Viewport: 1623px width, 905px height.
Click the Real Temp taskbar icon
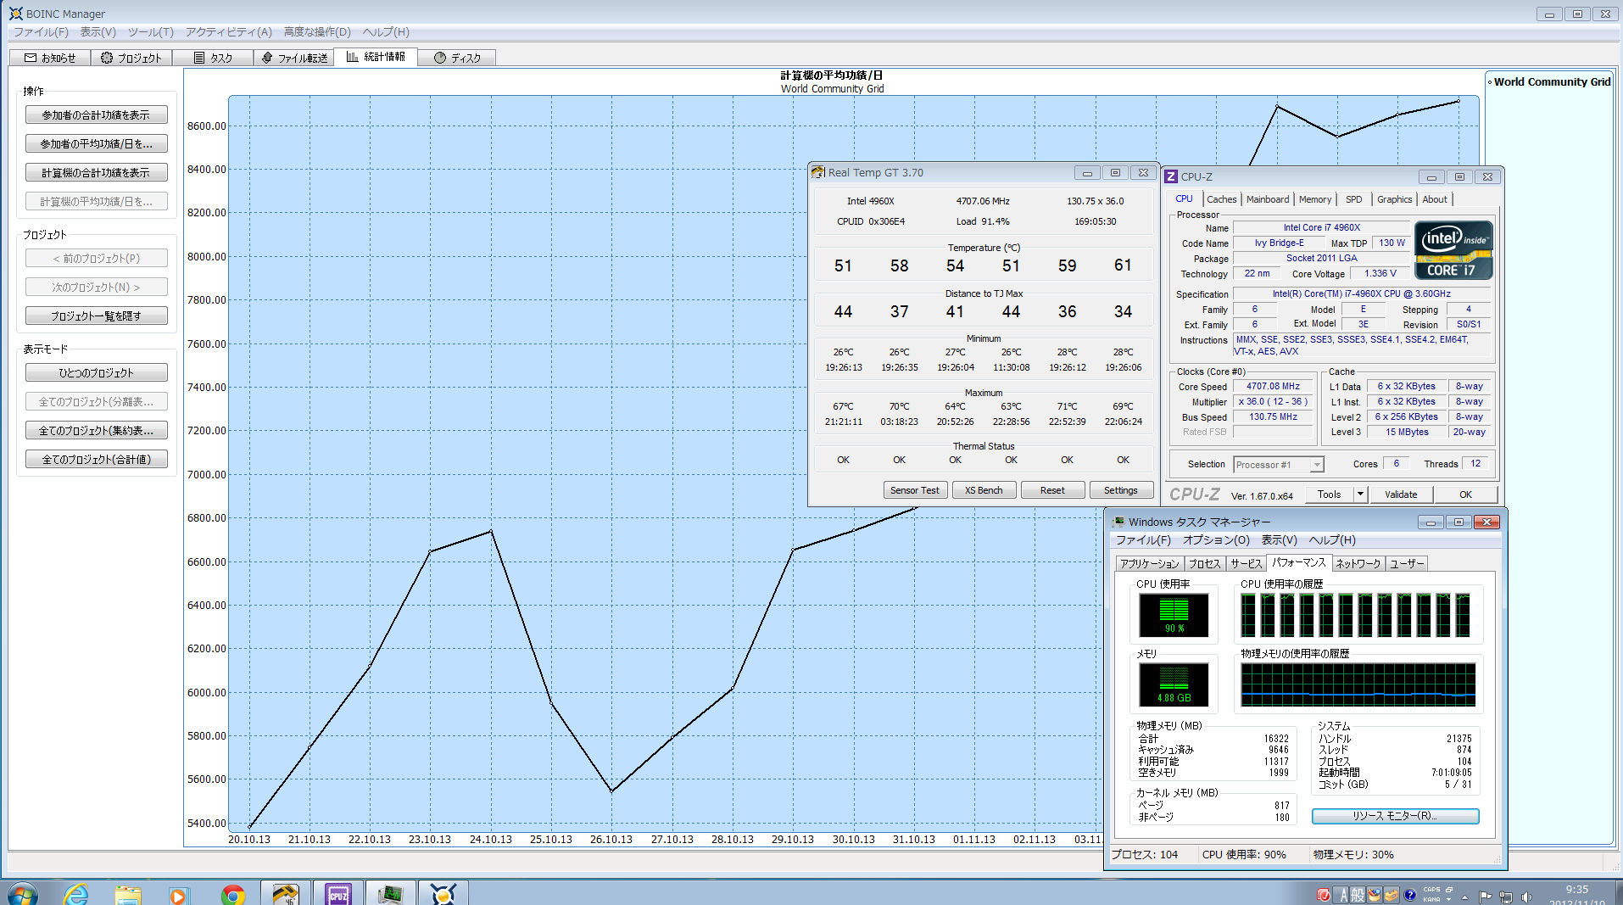(x=285, y=894)
